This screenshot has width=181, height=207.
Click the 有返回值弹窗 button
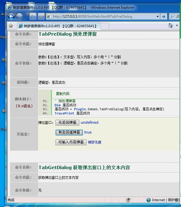(69, 132)
